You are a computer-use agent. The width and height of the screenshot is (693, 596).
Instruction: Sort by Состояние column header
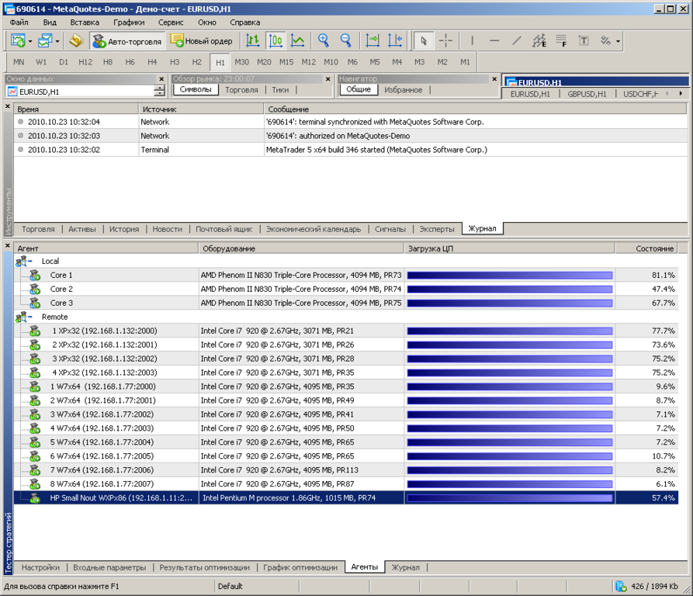coord(646,248)
